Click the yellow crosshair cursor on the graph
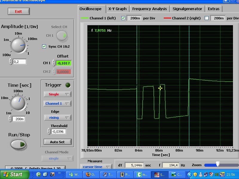Screen dimensions: 239x179 click(x=160, y=88)
